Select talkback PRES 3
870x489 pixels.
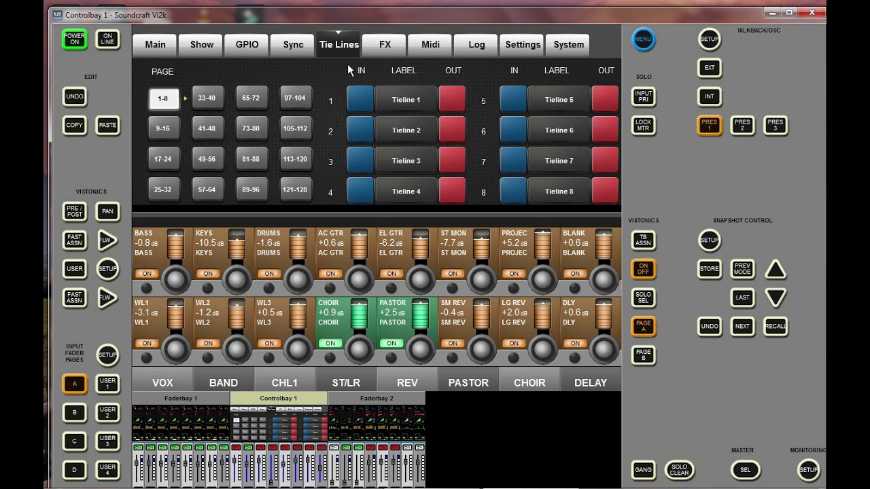pyautogui.click(x=775, y=125)
